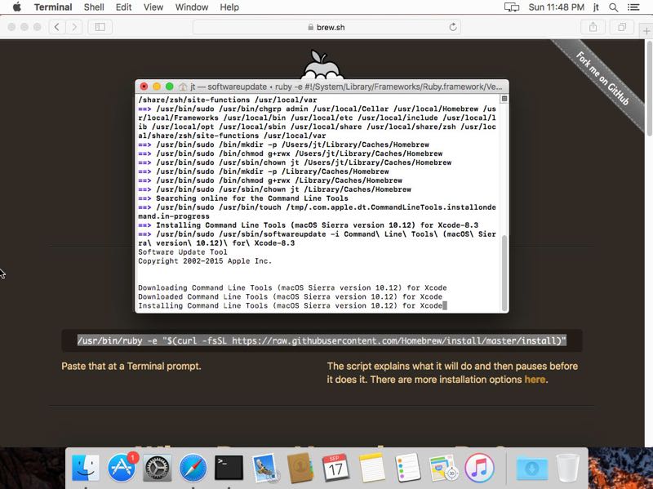Click the 'Downloading Command Line Tools' line
The width and height of the screenshot is (653, 489).
point(292,288)
